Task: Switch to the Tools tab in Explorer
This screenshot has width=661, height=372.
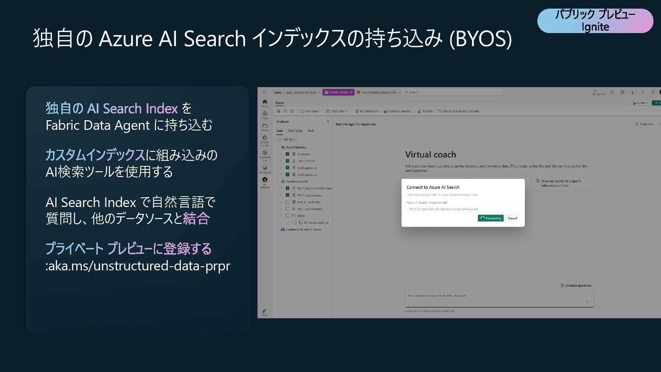Action: pos(311,131)
